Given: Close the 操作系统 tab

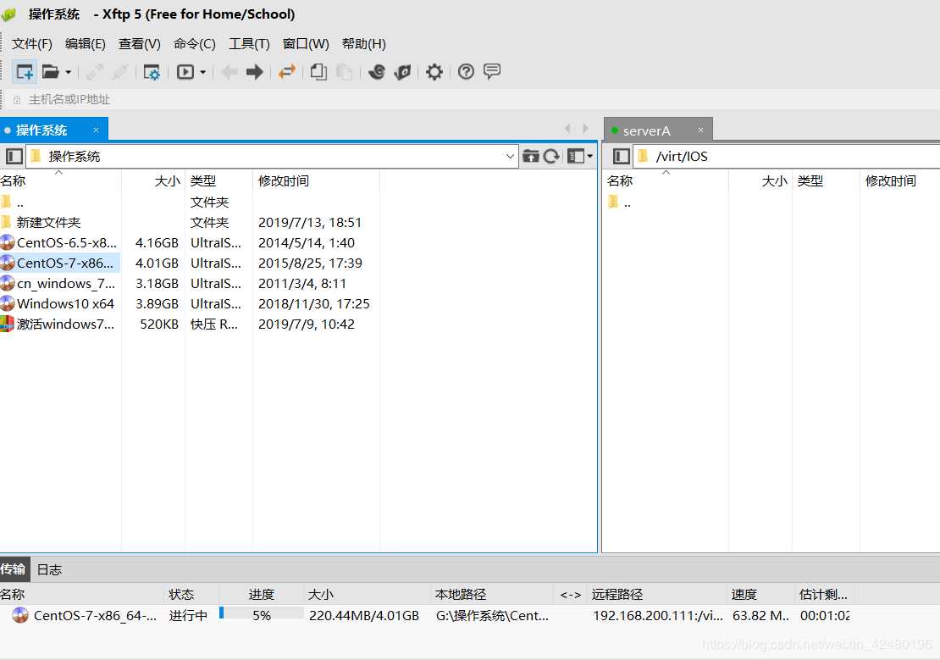Looking at the screenshot, I should pyautogui.click(x=96, y=130).
